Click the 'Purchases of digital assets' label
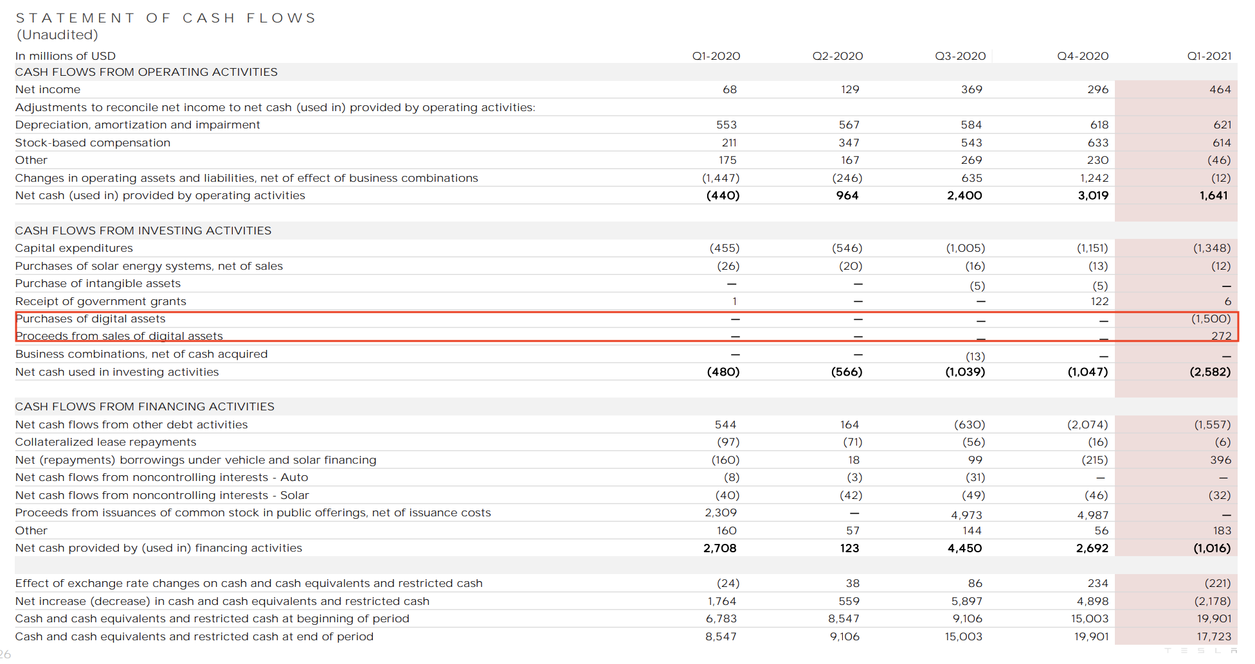Viewport: 1255px width, 664px height. (91, 319)
